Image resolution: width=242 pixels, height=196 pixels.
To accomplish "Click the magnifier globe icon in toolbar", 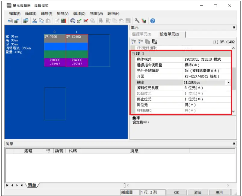I will tap(73, 21).
